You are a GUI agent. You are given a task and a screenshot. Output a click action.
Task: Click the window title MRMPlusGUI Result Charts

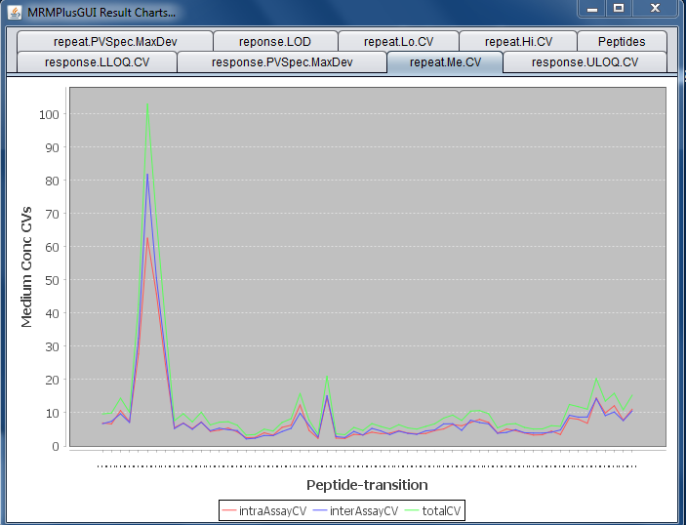click(x=101, y=13)
